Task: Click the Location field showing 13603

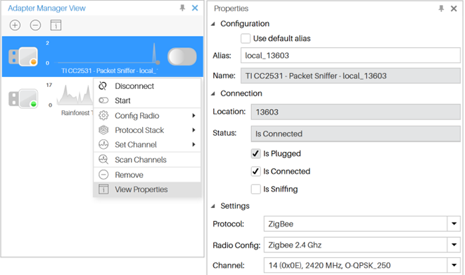Action: pyautogui.click(x=355, y=112)
